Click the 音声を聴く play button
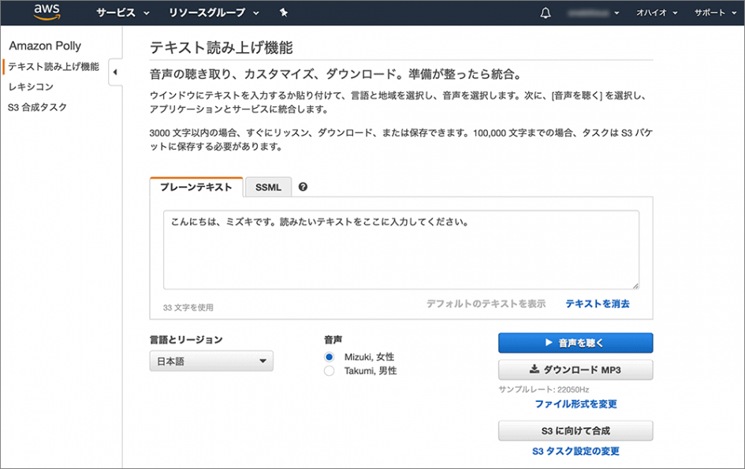Image resolution: width=745 pixels, height=469 pixels. pyautogui.click(x=576, y=343)
